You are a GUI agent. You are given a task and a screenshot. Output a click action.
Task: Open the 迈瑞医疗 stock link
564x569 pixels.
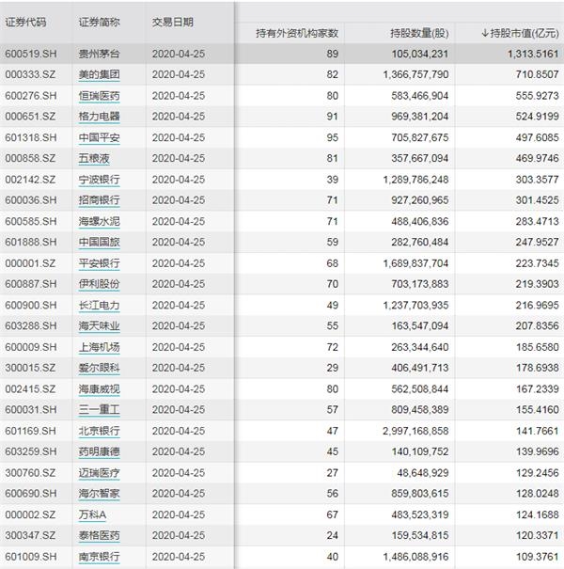[99, 473]
